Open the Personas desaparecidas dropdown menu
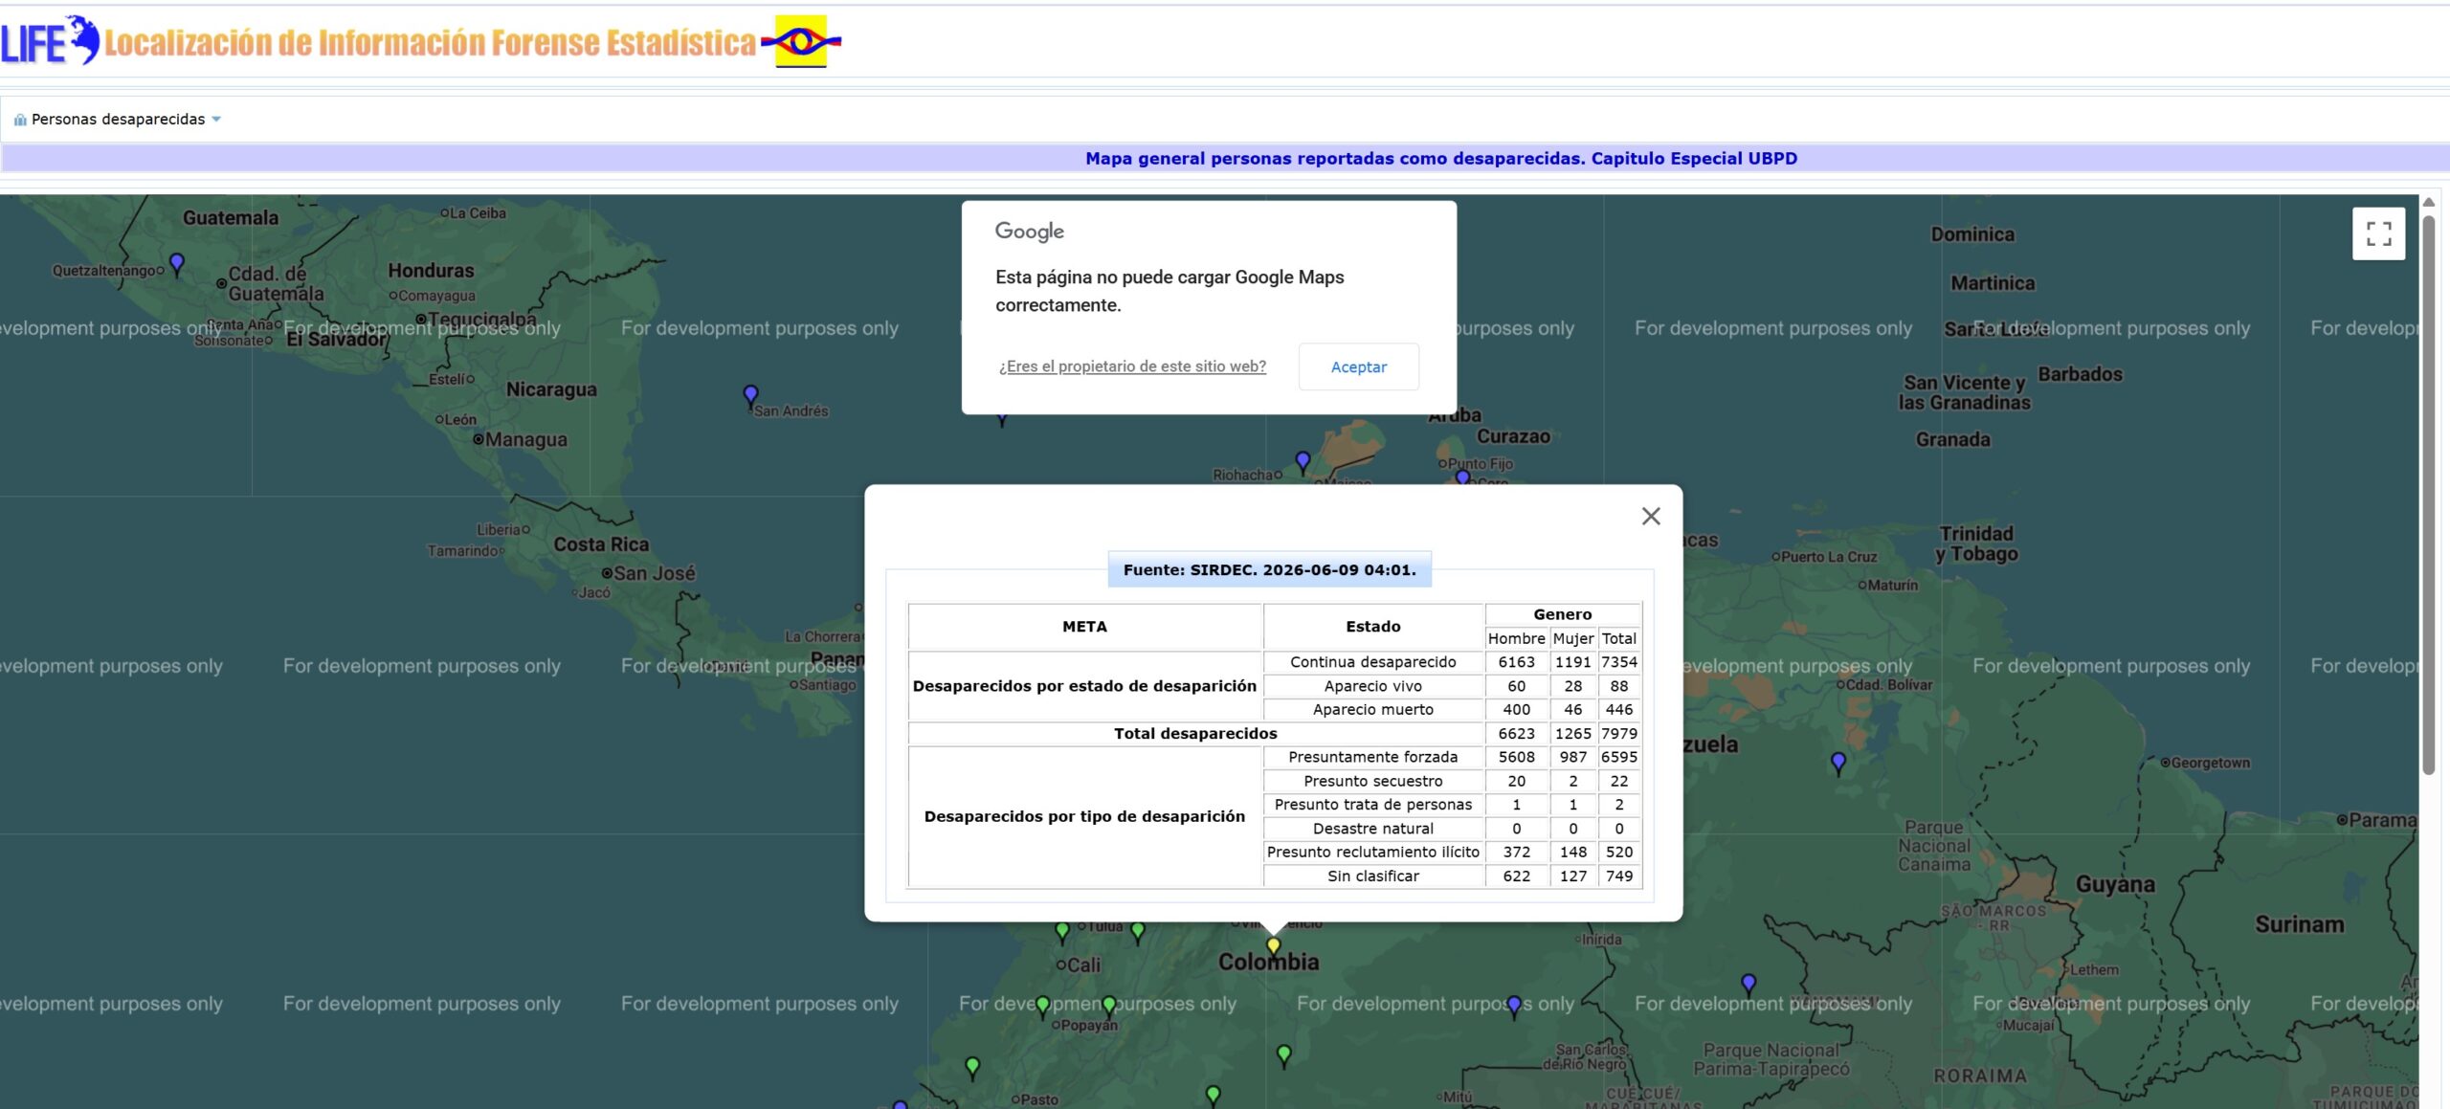 coord(117,120)
